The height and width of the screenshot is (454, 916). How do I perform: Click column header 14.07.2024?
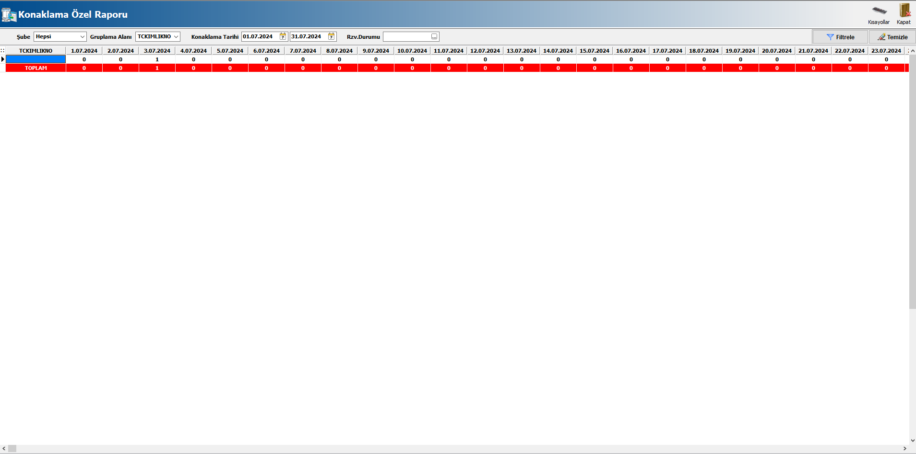click(558, 50)
